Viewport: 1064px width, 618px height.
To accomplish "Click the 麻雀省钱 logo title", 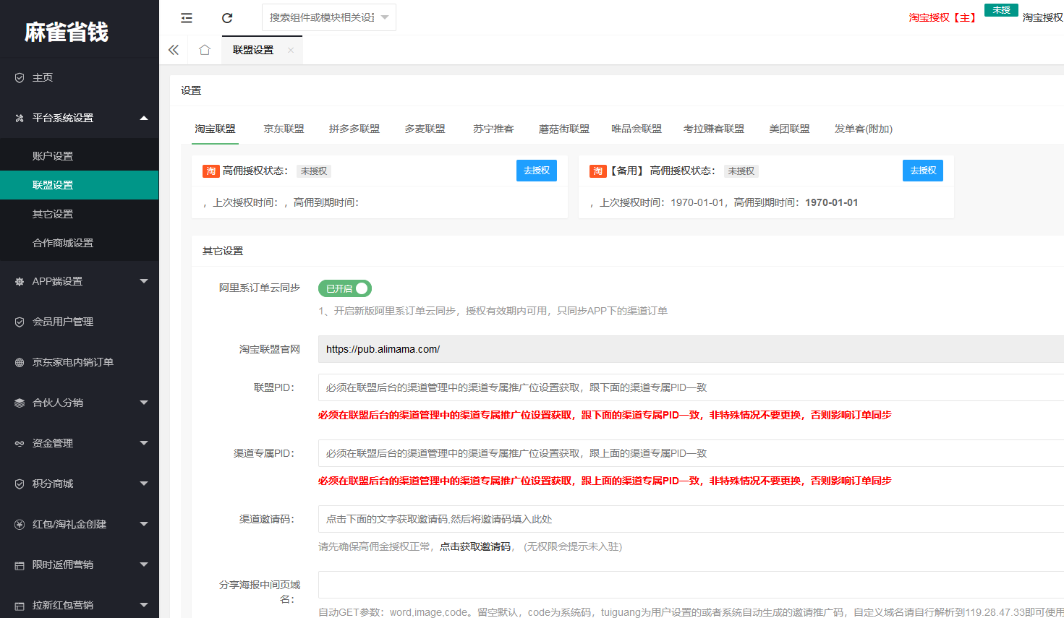I will point(66,32).
